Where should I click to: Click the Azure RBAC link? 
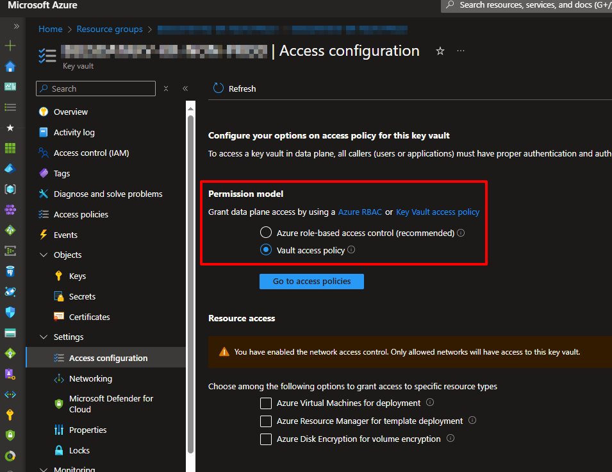(x=360, y=212)
